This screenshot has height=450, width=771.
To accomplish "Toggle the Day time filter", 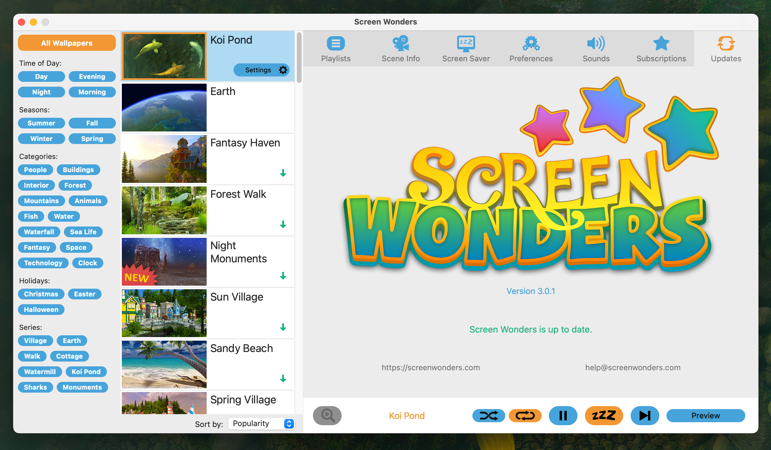I will click(x=41, y=76).
